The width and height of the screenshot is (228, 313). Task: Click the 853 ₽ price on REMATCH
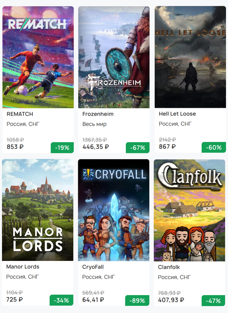click(x=15, y=147)
